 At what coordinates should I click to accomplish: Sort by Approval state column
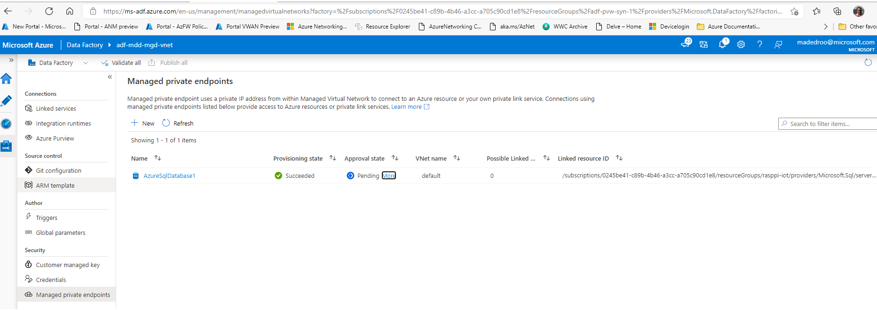[x=395, y=158]
